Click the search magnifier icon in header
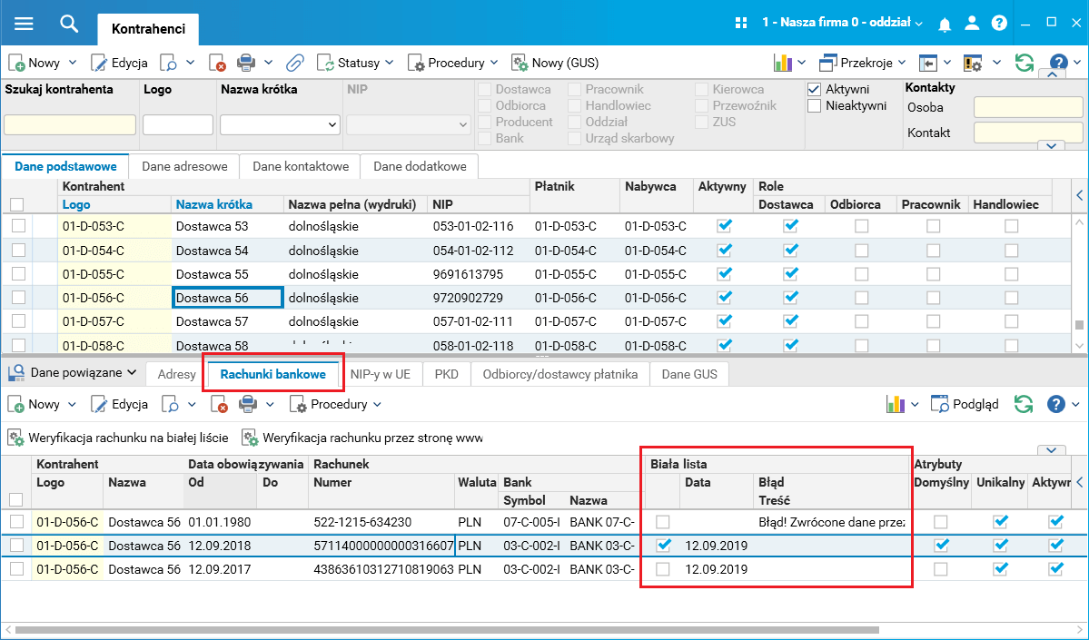The height and width of the screenshot is (640, 1089). [x=69, y=24]
